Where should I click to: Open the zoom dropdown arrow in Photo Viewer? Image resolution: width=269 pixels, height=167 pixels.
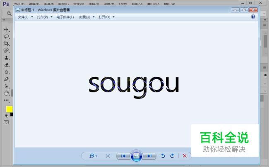coord(96,156)
